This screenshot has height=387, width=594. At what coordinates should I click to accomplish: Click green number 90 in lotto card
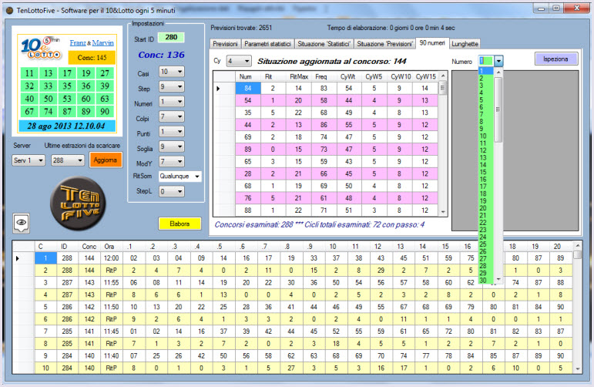(105, 112)
